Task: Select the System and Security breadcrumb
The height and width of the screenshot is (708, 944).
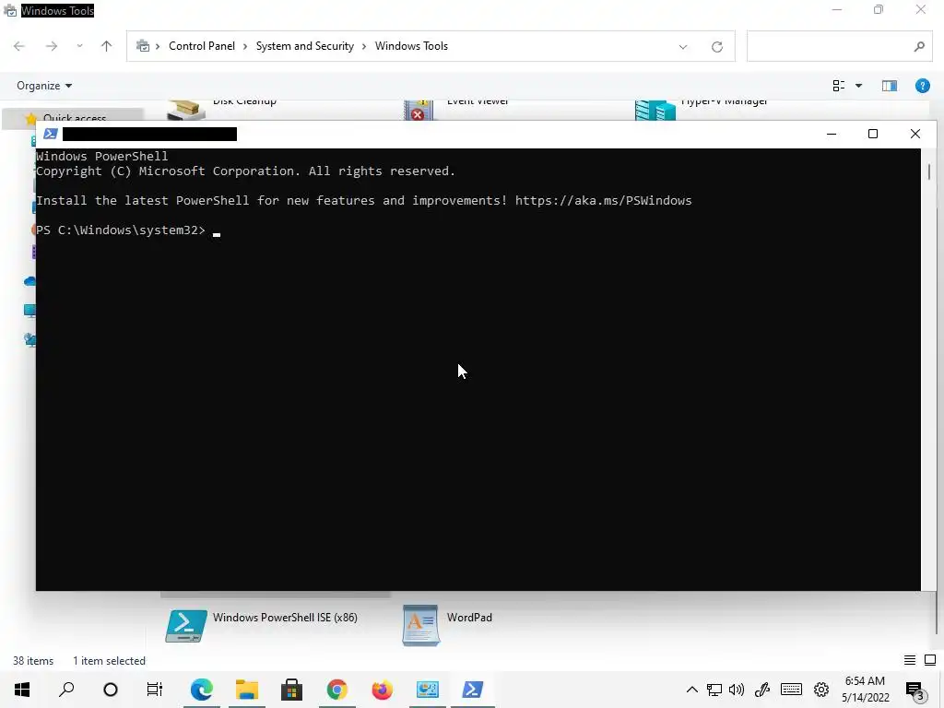Action: (x=304, y=46)
